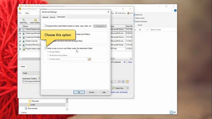Uncheck the Client Details row checkbox
This screenshot has height=119, width=212.
pos(20,30)
